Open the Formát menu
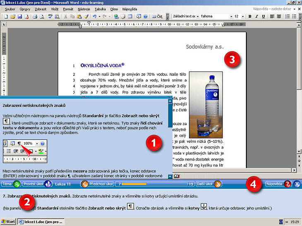Viewport: 302px width, 226px height. [x=68, y=9]
